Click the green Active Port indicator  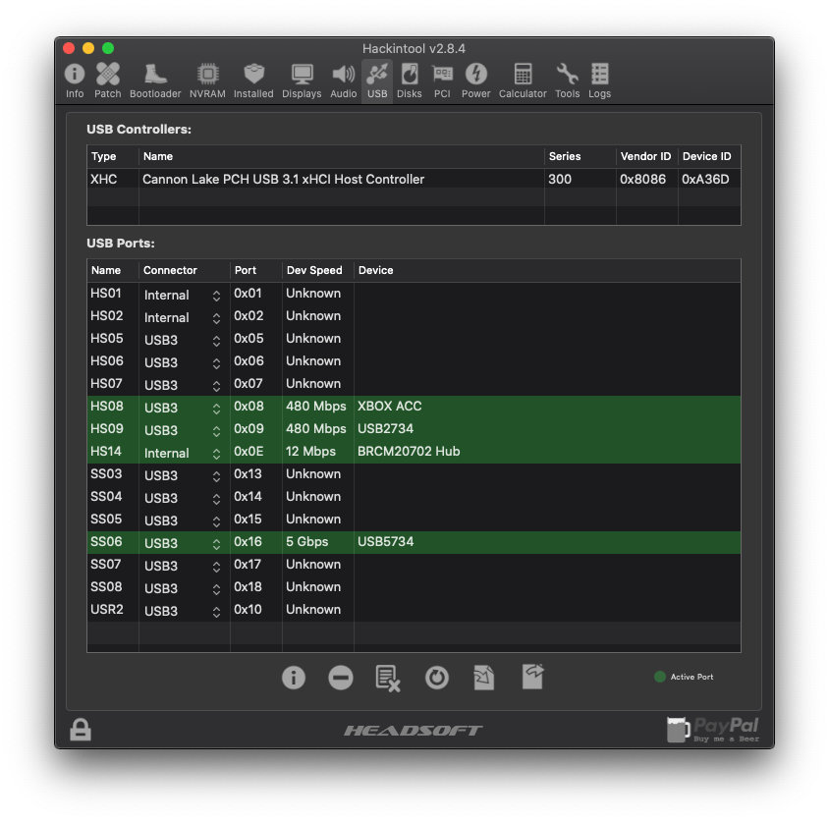(660, 677)
